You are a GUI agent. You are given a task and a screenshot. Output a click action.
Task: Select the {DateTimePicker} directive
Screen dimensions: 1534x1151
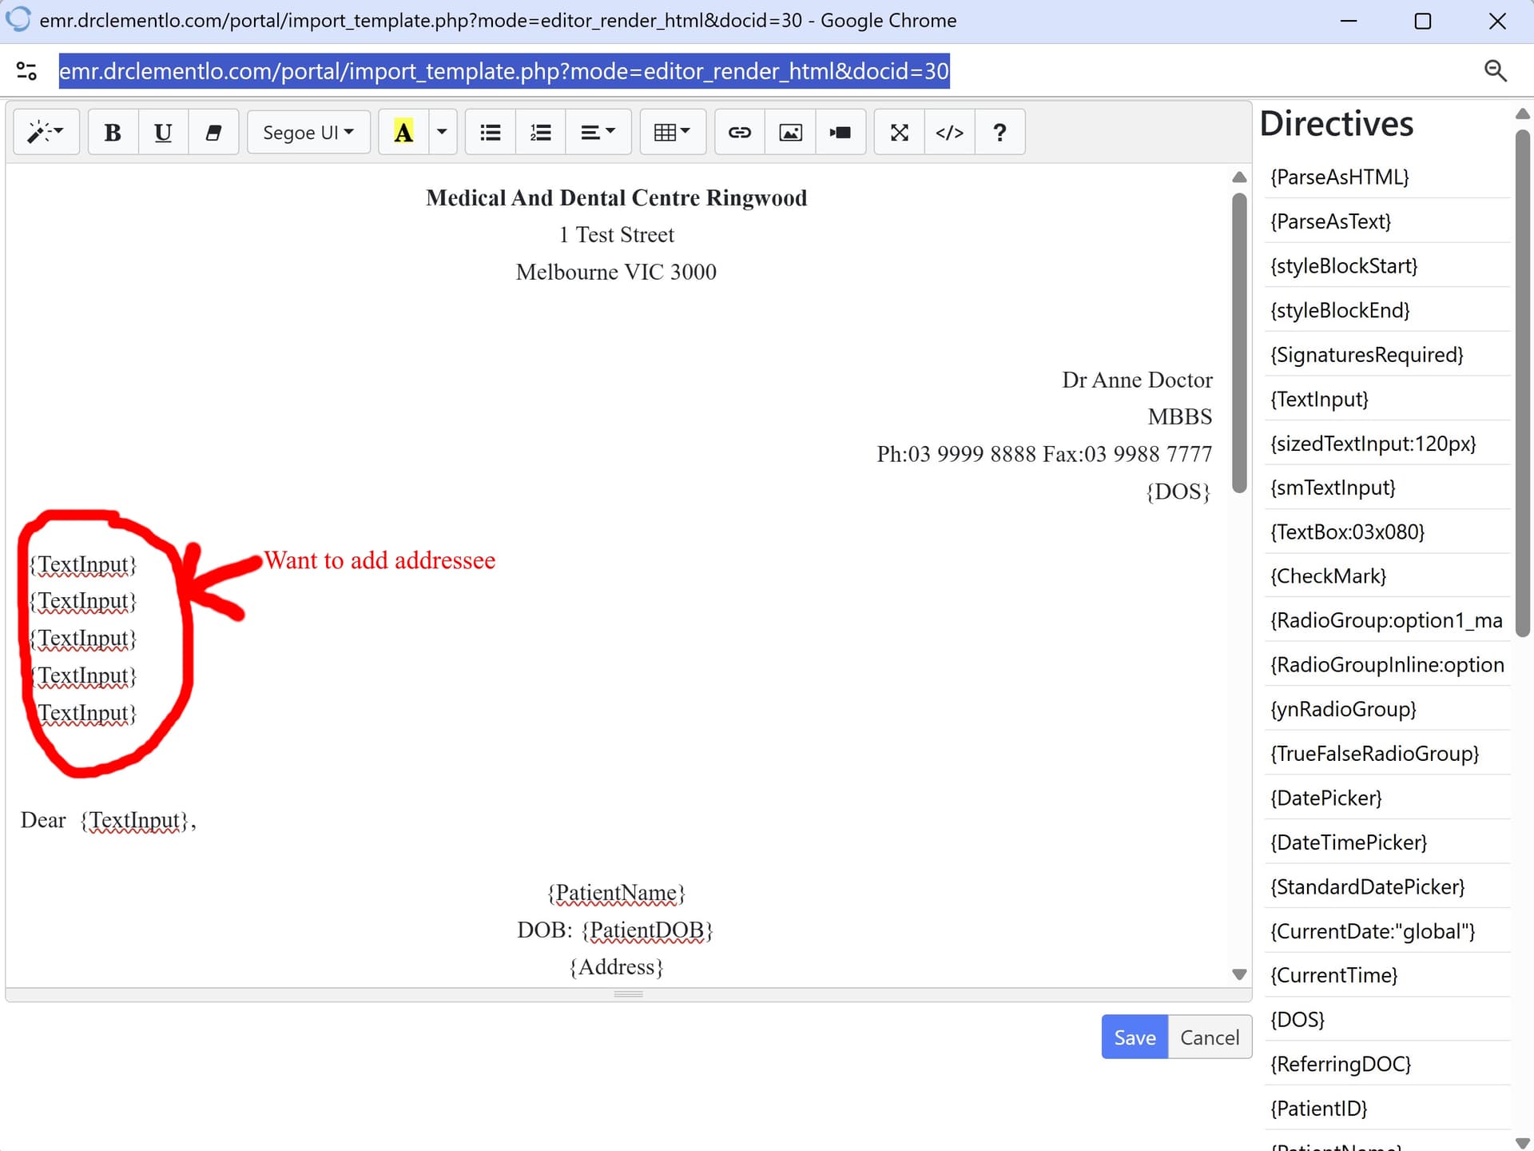[x=1387, y=842]
